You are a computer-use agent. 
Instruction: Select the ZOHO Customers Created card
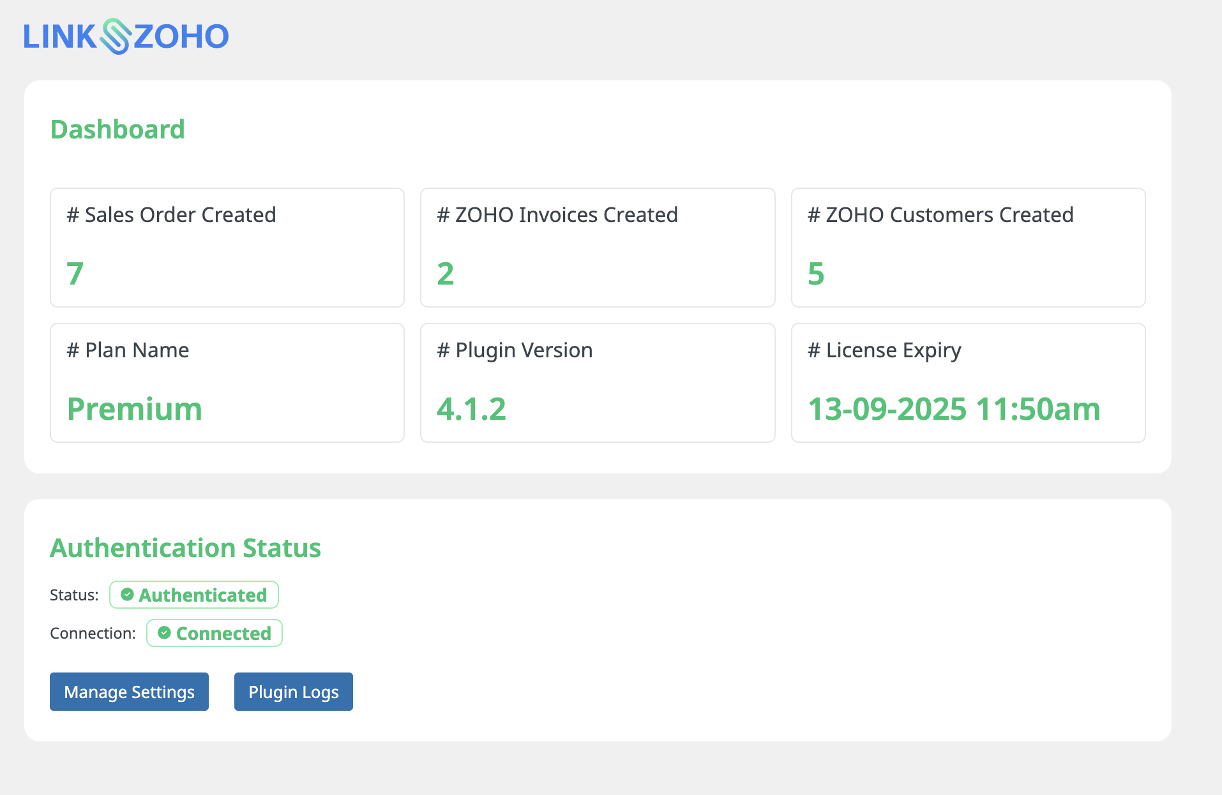click(x=968, y=247)
